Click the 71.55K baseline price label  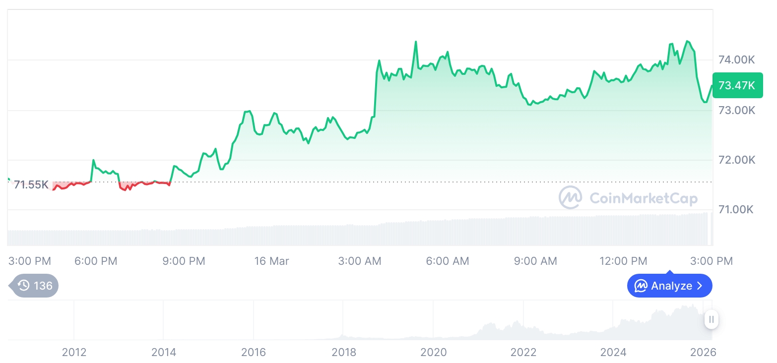(31, 185)
